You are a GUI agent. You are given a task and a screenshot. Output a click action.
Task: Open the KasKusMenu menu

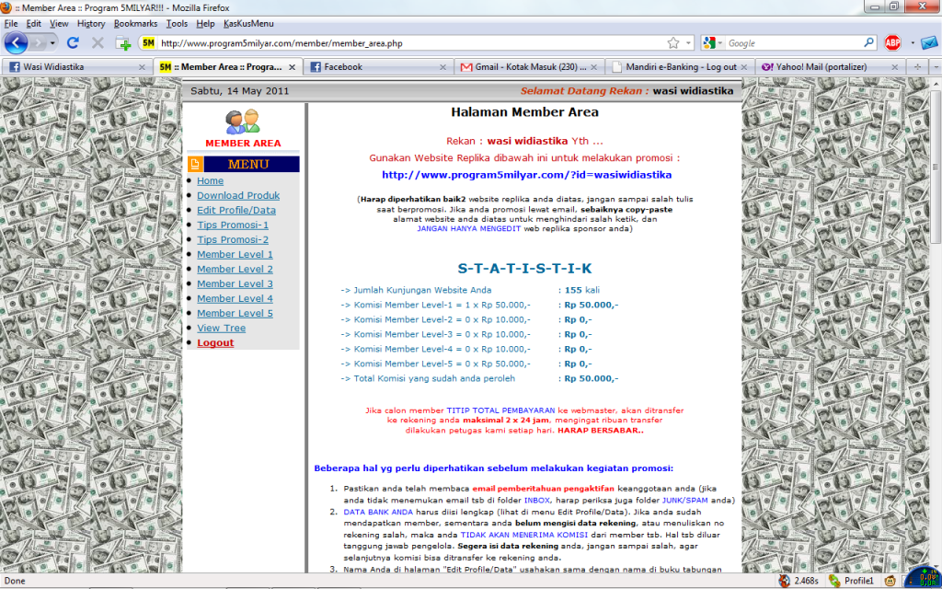(248, 23)
